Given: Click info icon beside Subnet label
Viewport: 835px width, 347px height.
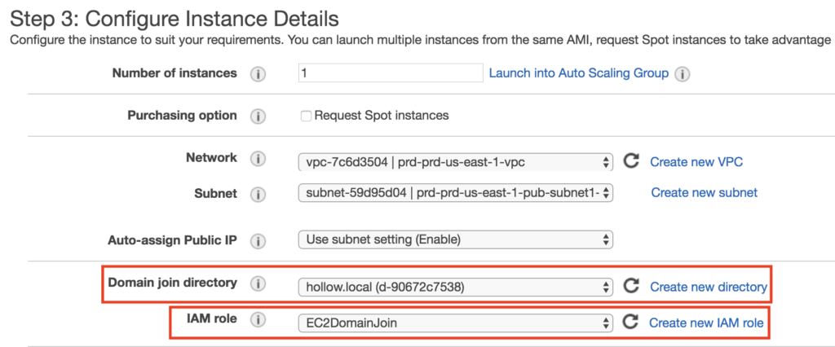Looking at the screenshot, I should [x=258, y=195].
